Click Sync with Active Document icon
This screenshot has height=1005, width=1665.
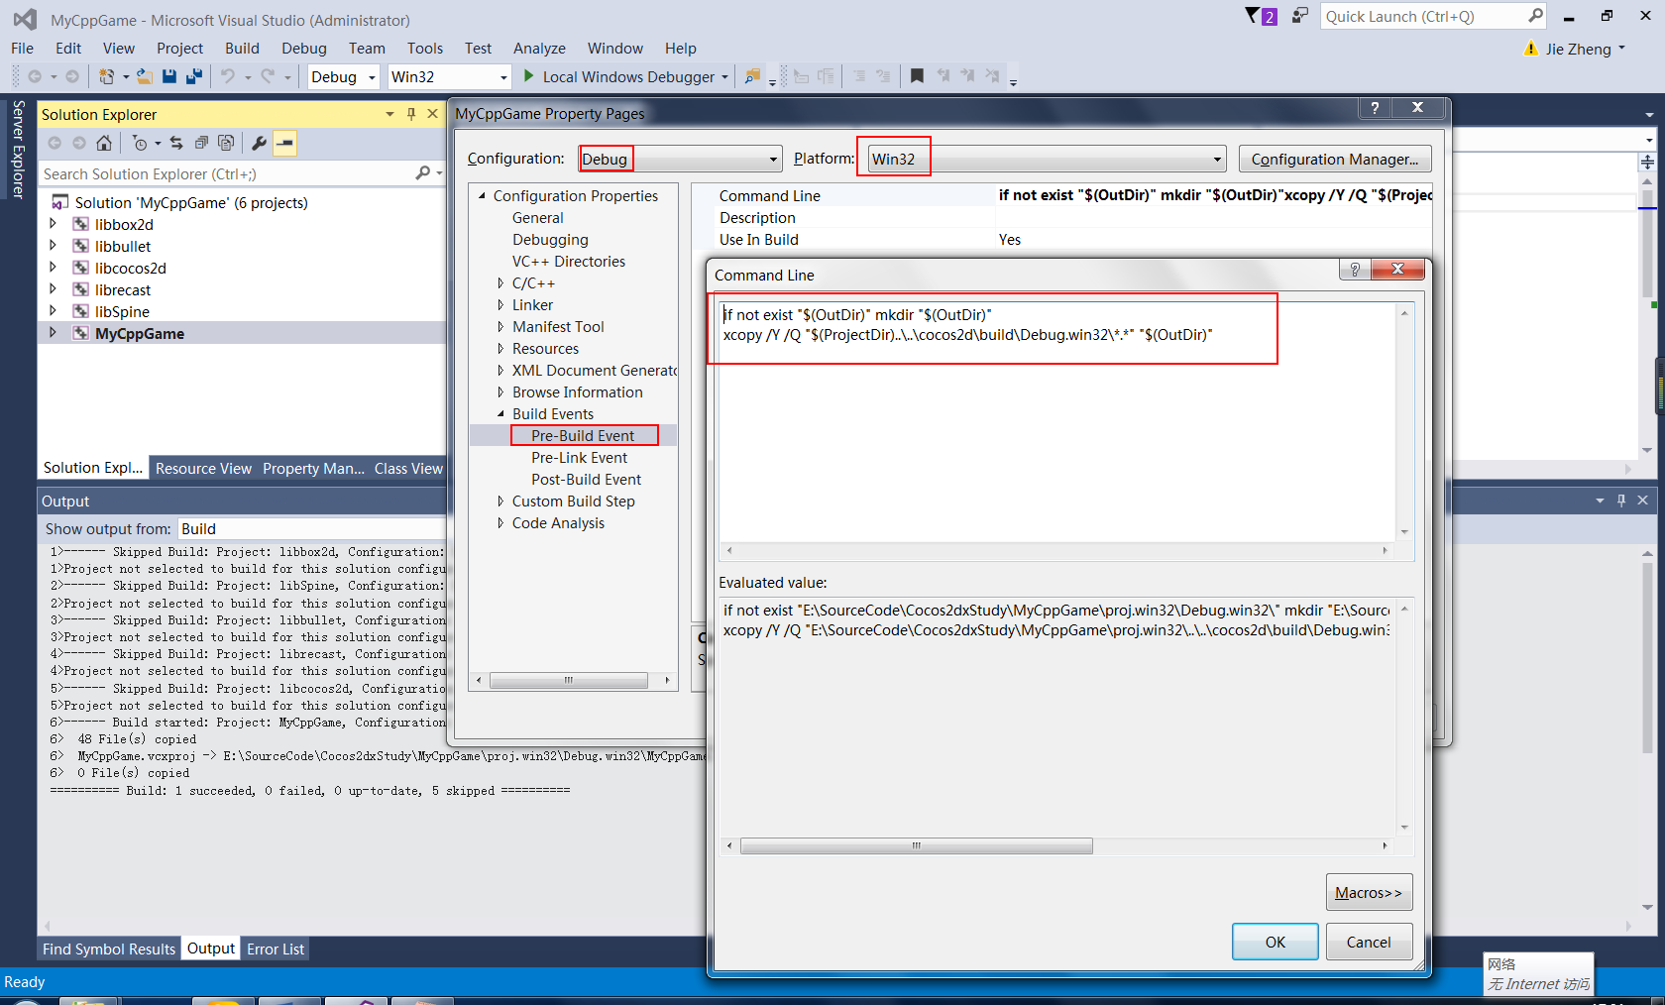pos(176,143)
